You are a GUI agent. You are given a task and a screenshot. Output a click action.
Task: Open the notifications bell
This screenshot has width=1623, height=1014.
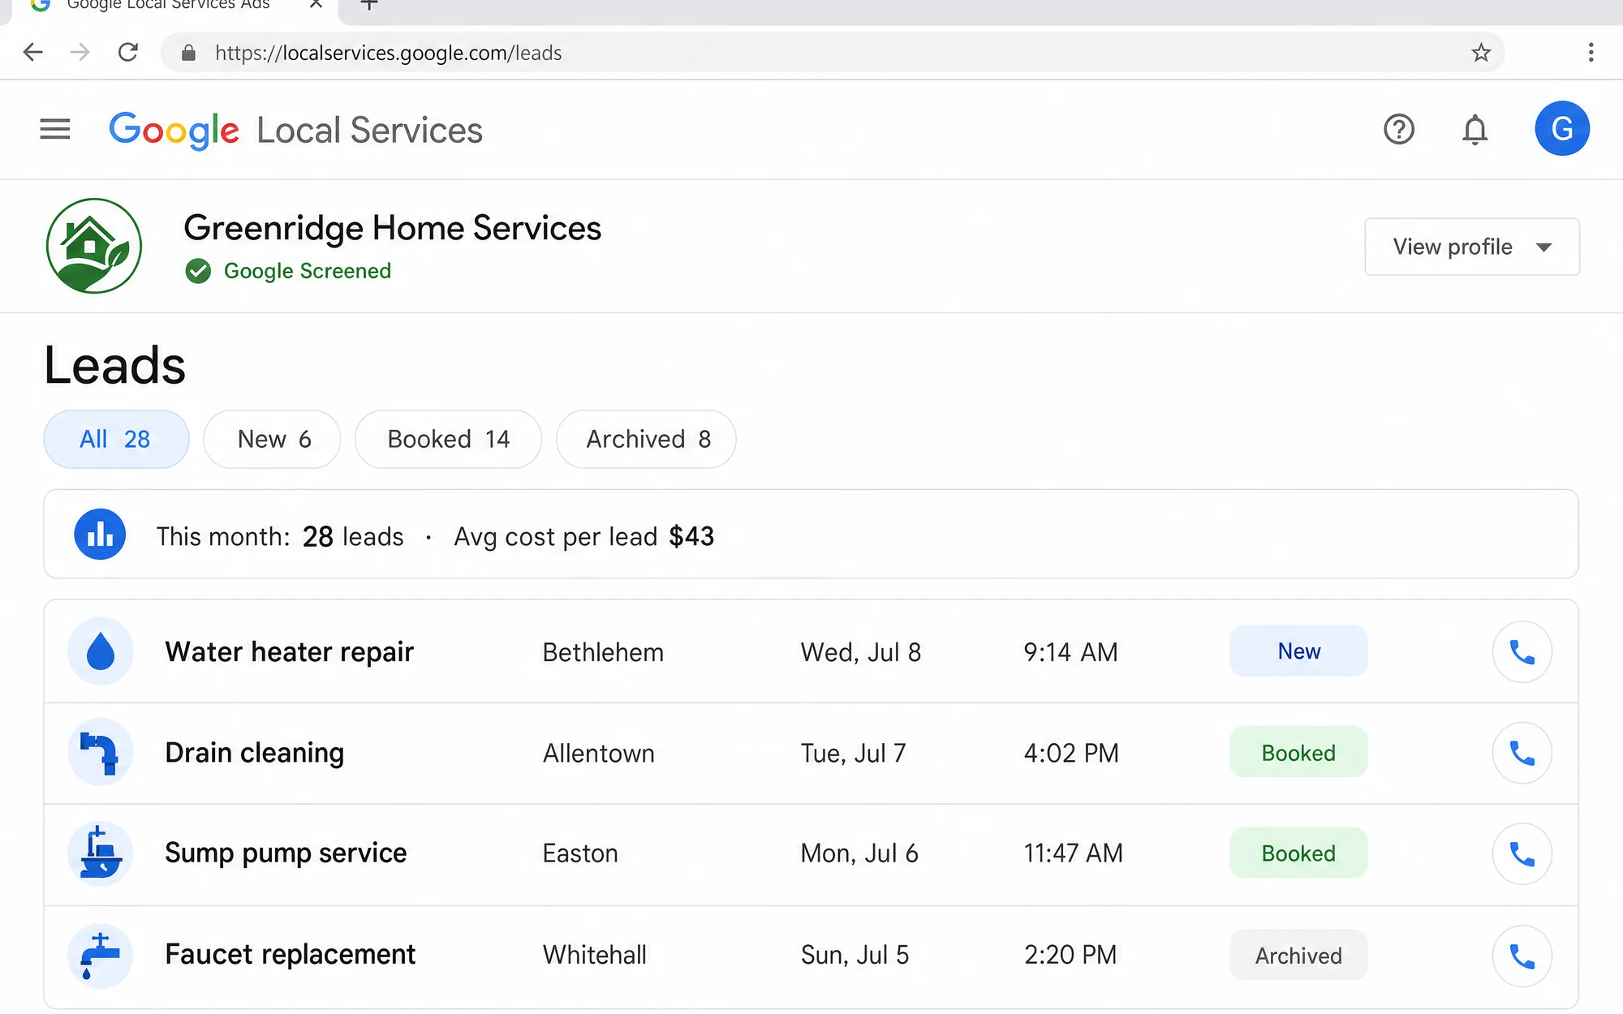1475,129
